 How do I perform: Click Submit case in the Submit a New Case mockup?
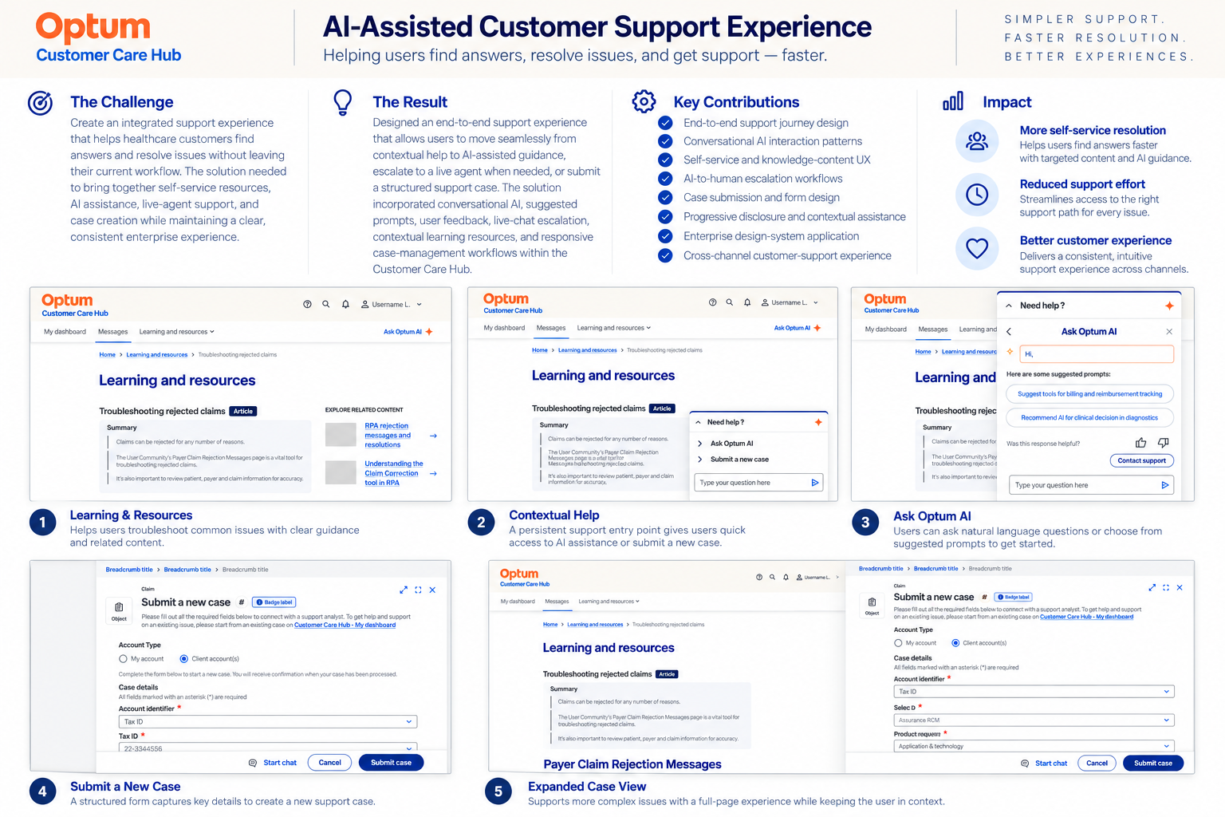point(391,763)
